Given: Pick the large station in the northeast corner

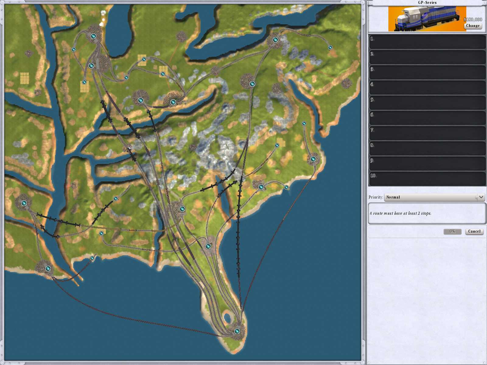Looking at the screenshot, I should [275, 40].
